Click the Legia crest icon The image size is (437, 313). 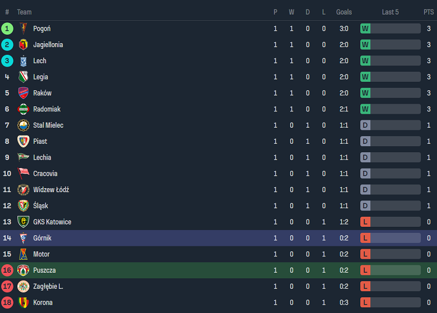[23, 77]
